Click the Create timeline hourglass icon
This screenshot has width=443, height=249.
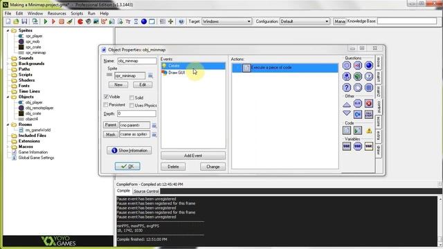[x=136, y=21]
